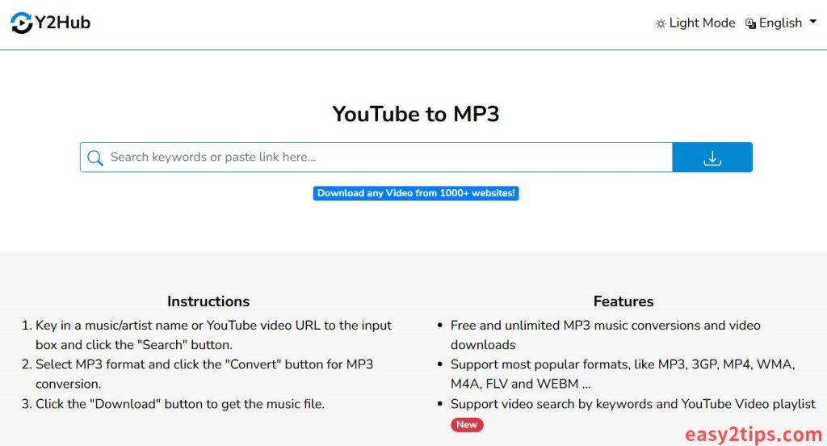
Task: Focus the search keywords or paste link field
Action: pyautogui.click(x=376, y=158)
